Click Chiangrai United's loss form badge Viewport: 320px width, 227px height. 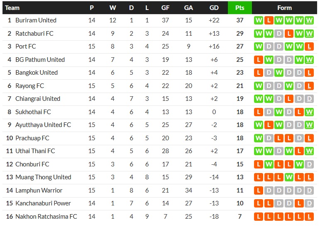(x=289, y=99)
